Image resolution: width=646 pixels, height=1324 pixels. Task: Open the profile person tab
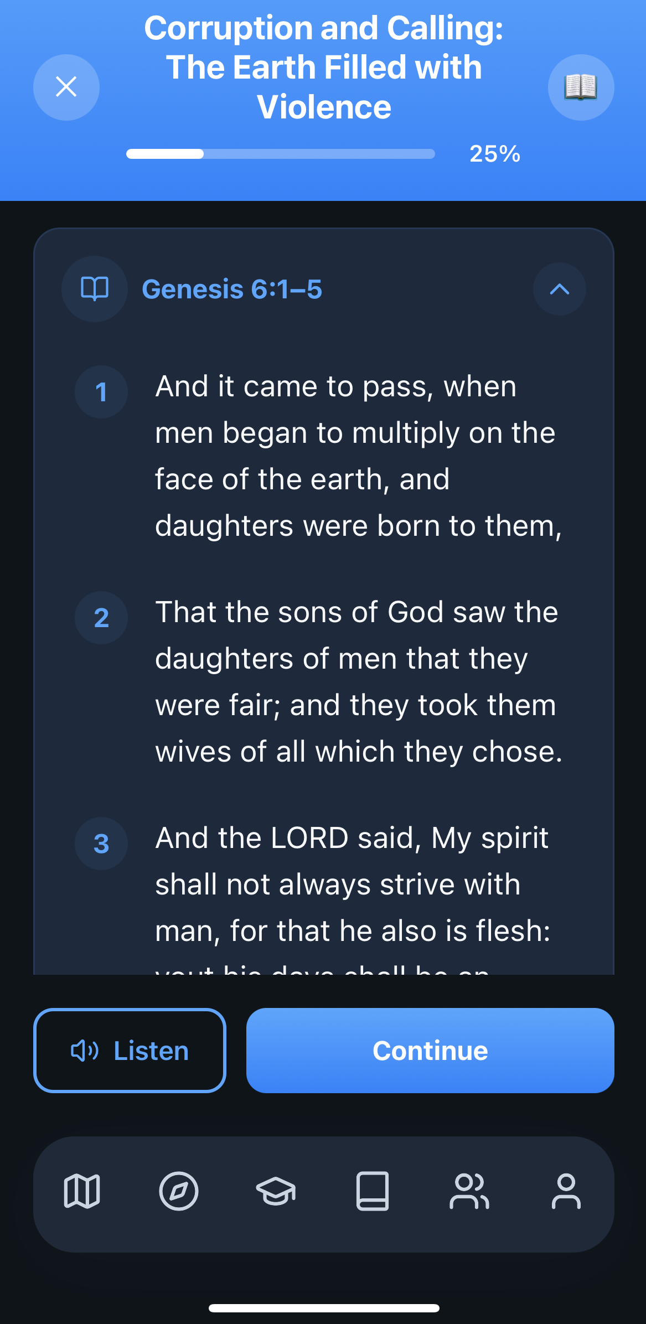[566, 1191]
